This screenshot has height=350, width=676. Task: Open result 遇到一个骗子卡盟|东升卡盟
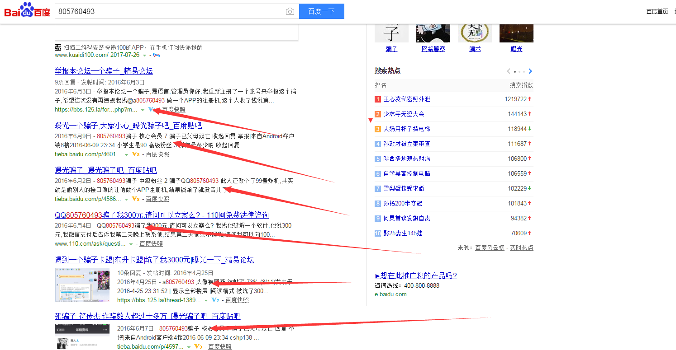[154, 260]
